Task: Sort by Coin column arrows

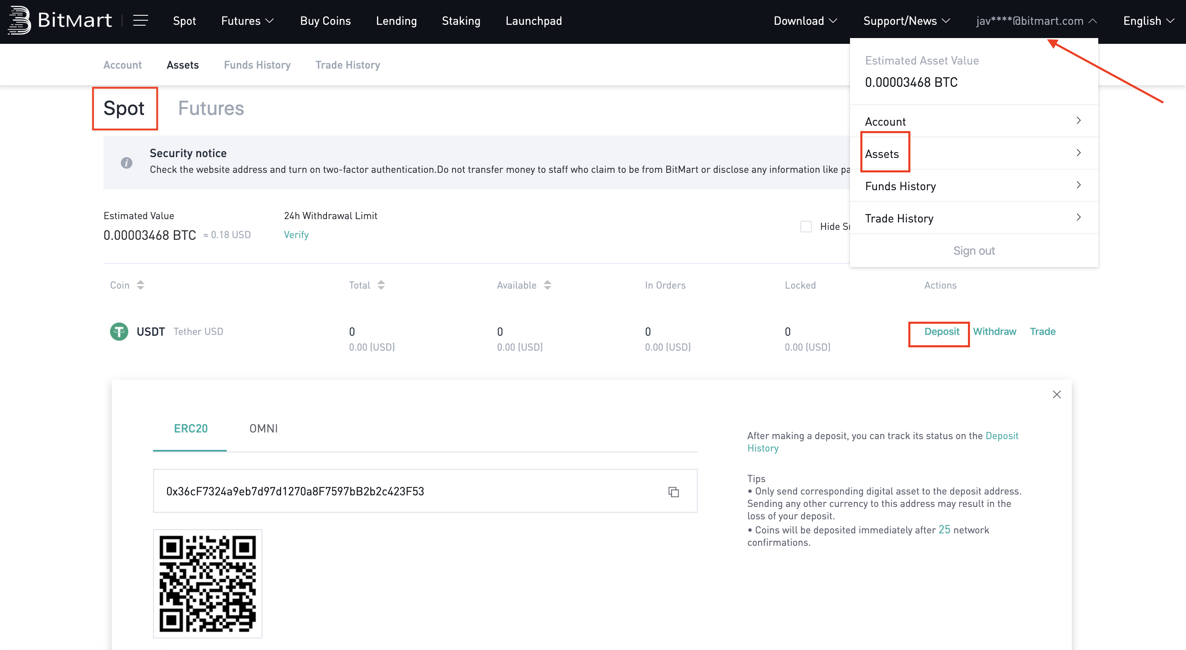Action: click(140, 285)
